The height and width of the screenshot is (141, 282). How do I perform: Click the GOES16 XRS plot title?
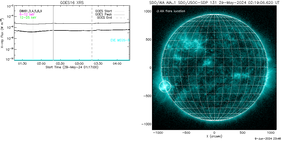click(x=72, y=3)
